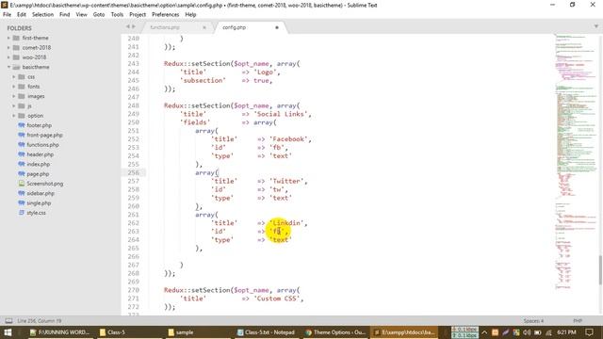Image resolution: width=603 pixels, height=339 pixels.
Task: Click the basictheme folder icon
Action: tap(16, 67)
